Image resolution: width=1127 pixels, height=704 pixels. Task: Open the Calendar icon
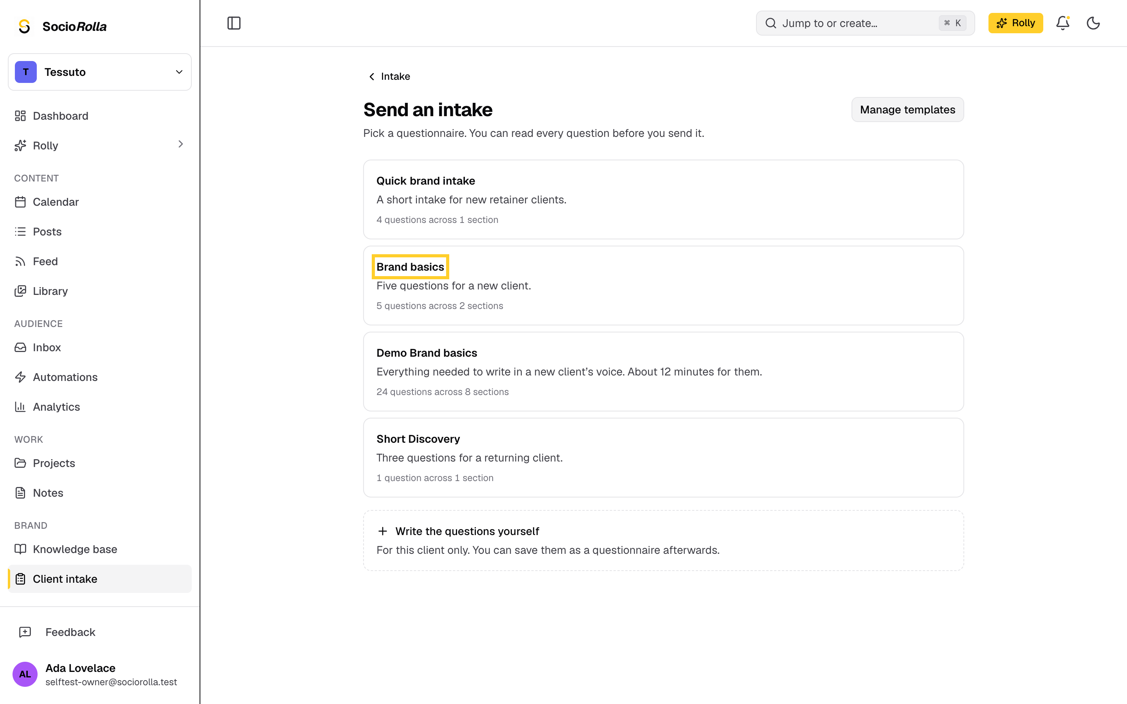point(20,202)
